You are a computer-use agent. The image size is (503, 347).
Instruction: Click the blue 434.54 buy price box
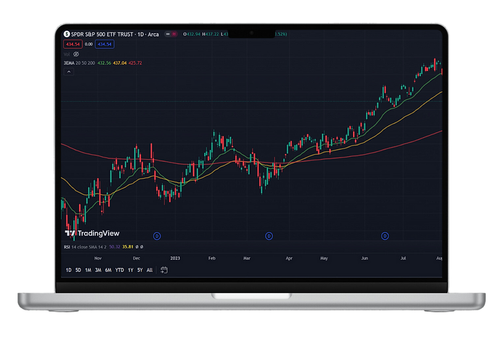pyautogui.click(x=104, y=44)
